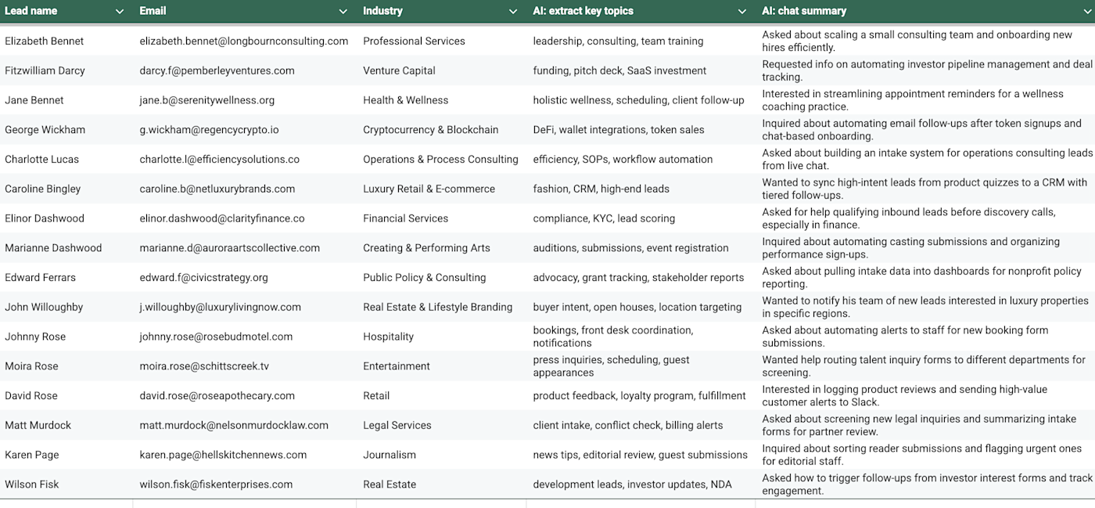Select email jane.b@serenitywellness.org
This screenshot has width=1095, height=508.
[x=207, y=100]
